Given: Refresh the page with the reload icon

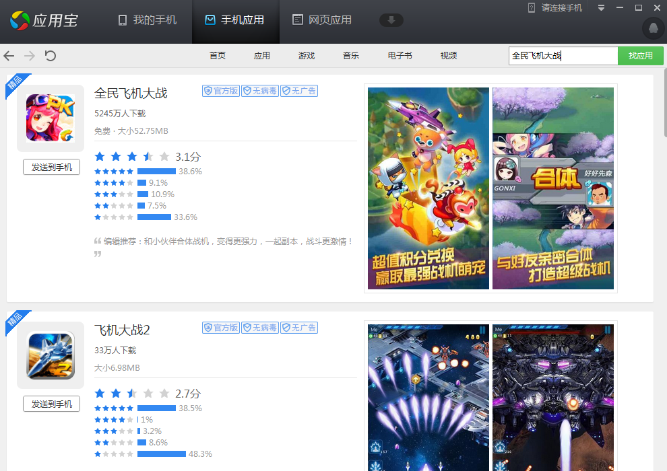Looking at the screenshot, I should [51, 56].
